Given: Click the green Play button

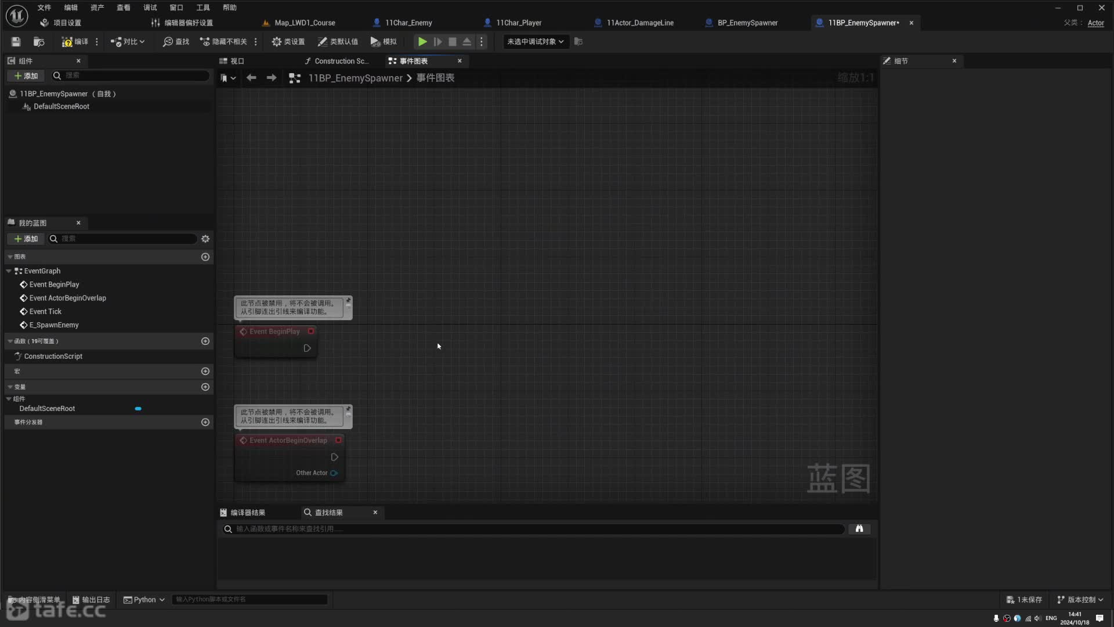Looking at the screenshot, I should coord(422,42).
